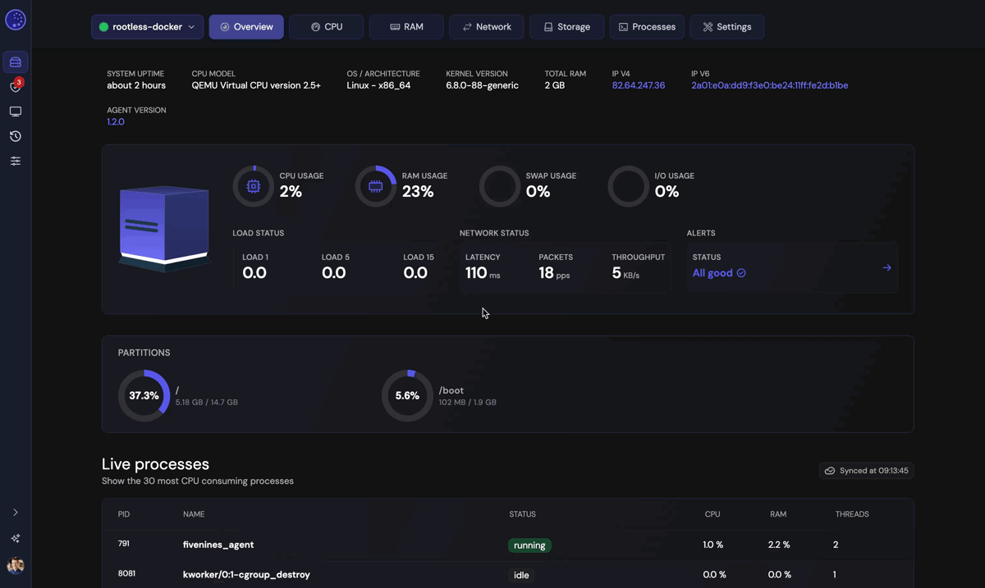Viewport: 985px width, 588px height.
Task: Click the root partition 37.3% usage ring
Action: 144,395
